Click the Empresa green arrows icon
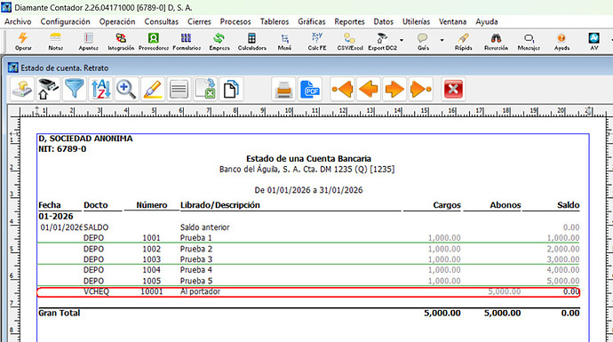 point(219,42)
